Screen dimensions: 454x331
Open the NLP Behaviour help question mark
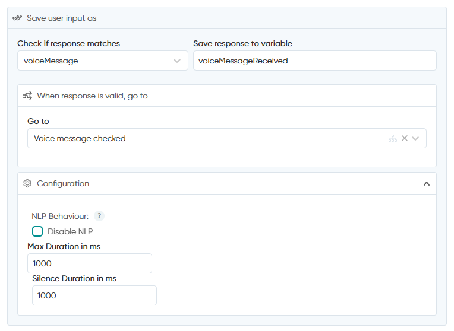[x=99, y=216]
